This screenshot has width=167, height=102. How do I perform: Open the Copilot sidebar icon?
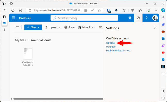[163, 10]
